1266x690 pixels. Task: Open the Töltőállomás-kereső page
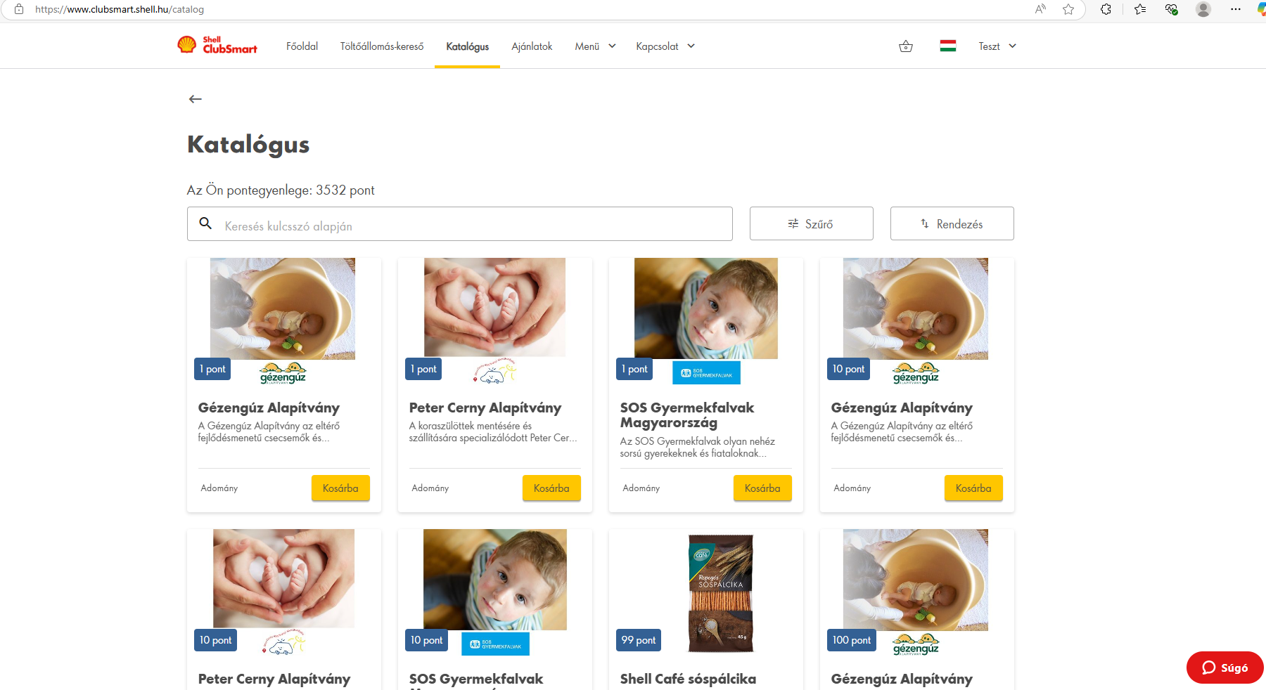[x=382, y=46]
